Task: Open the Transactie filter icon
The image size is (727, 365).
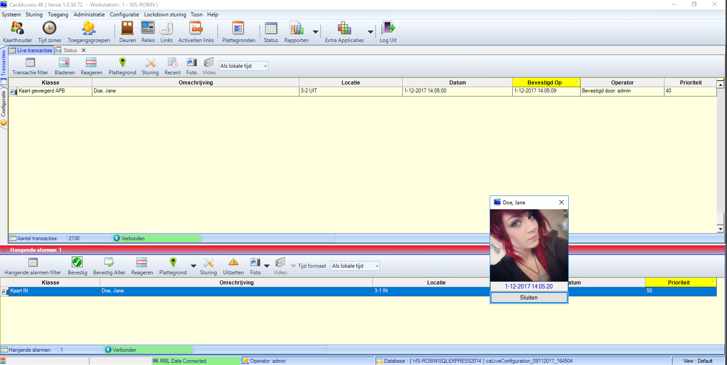Action: coord(30,62)
